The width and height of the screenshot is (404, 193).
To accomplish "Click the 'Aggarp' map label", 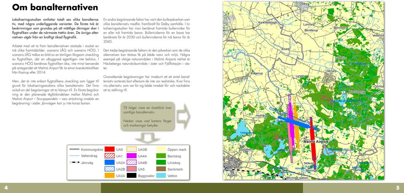I will coord(232,175).
